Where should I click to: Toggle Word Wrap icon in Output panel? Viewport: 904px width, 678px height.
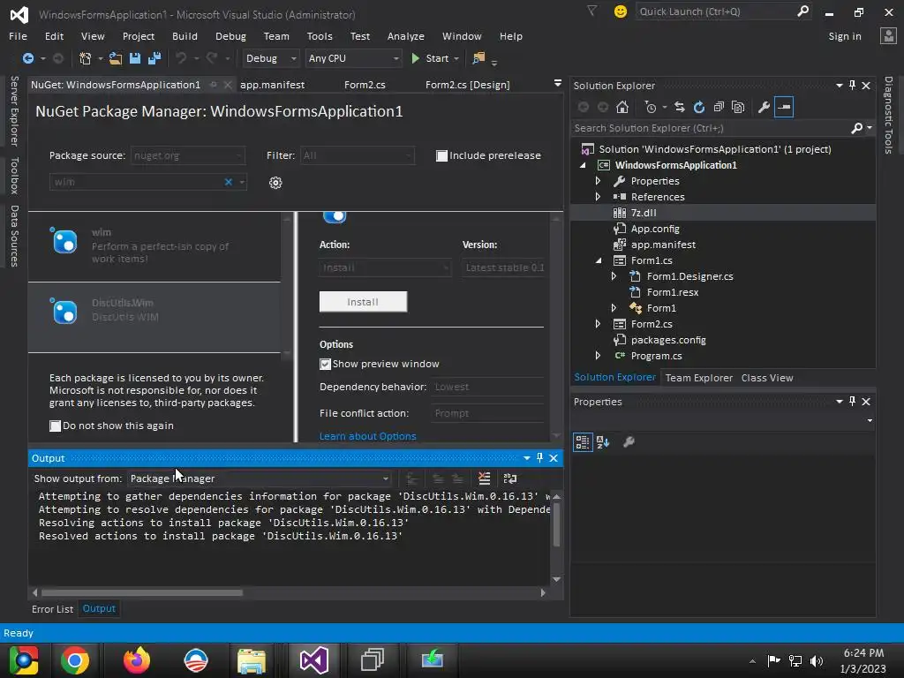510,478
